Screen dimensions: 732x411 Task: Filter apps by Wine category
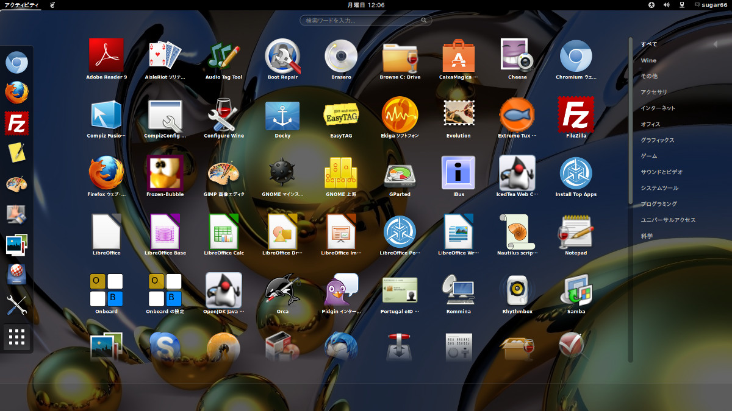coord(648,60)
